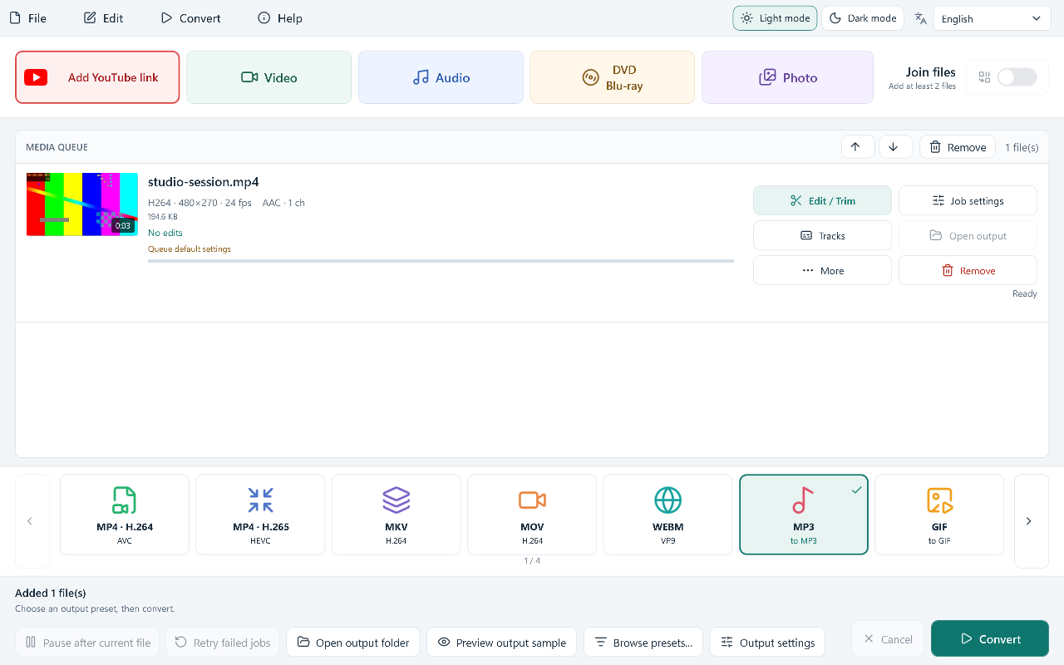
Task: Click the studio-session.mp4 progress bar
Action: (x=441, y=261)
